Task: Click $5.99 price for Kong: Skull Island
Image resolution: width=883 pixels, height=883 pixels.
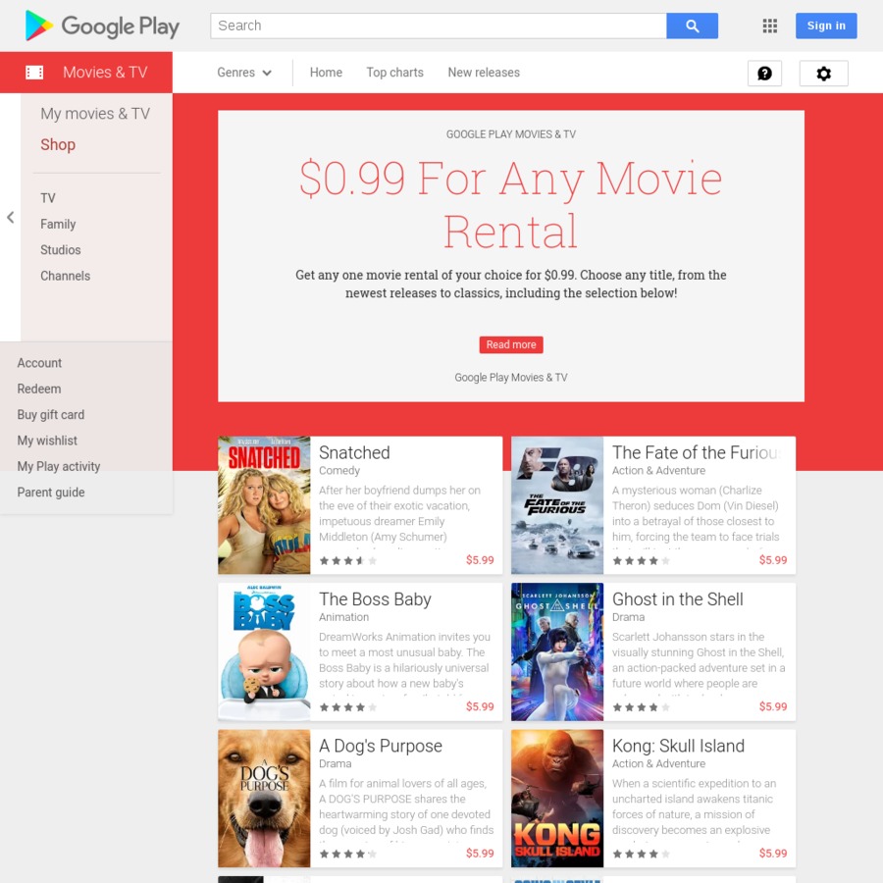Action: point(773,854)
